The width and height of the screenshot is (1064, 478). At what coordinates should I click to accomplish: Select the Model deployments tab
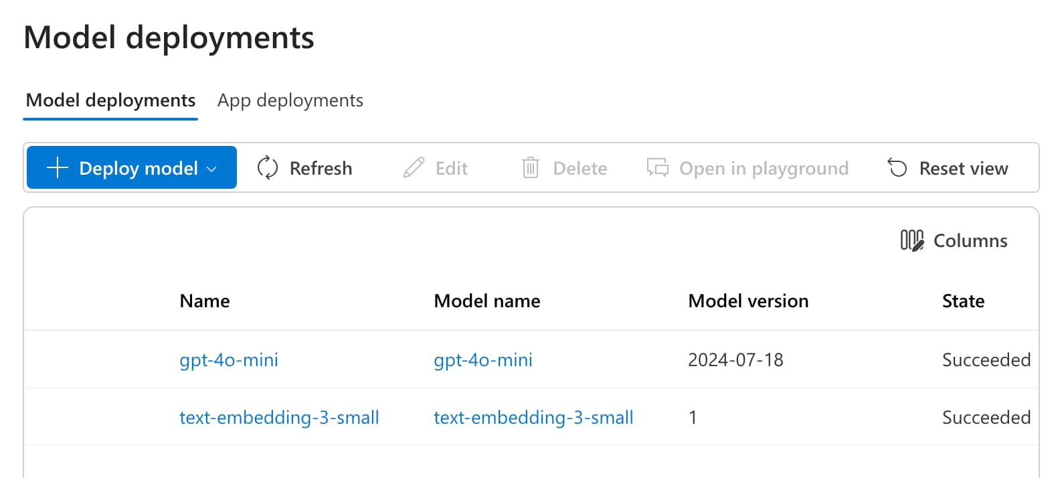[110, 100]
